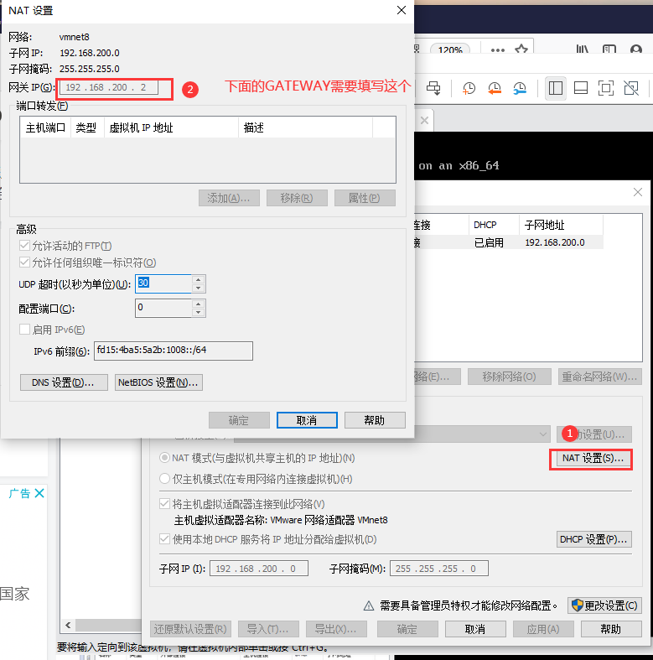Image resolution: width=653 pixels, height=660 pixels.
Task: Click the 子网 IP (I) field
Action: pos(259,569)
